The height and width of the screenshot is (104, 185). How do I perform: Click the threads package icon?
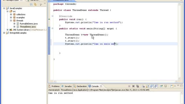14,21
